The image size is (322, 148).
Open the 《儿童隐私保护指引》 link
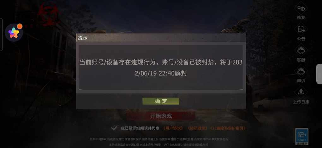click(x=228, y=129)
